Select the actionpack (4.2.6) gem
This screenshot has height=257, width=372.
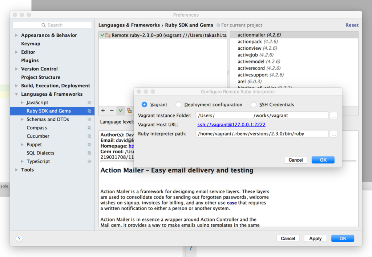[294, 42]
